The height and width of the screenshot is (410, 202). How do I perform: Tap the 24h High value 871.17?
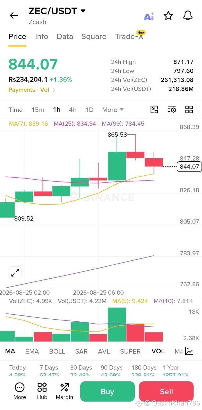point(183,62)
